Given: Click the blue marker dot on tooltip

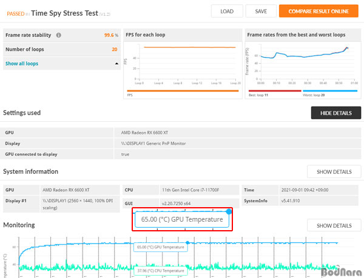Looking at the screenshot, I should click(229, 211).
